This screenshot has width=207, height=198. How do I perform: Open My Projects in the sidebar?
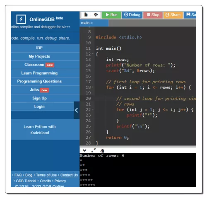(x=39, y=56)
